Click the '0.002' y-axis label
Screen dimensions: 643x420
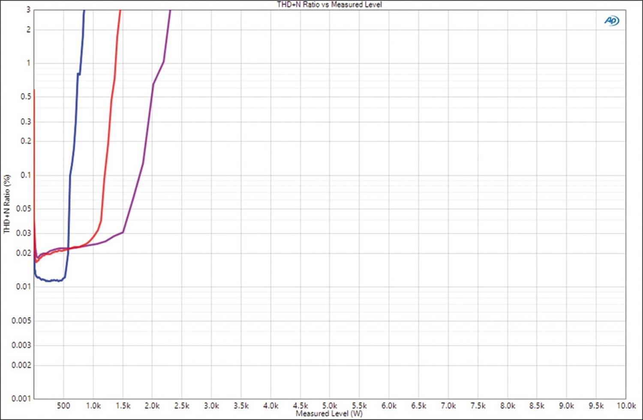21,365
